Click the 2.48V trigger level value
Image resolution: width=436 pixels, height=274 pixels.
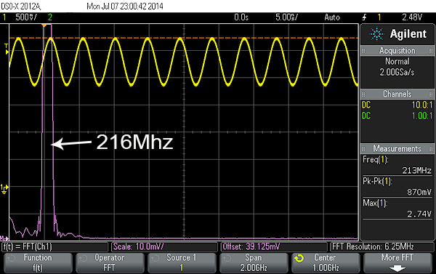412,17
